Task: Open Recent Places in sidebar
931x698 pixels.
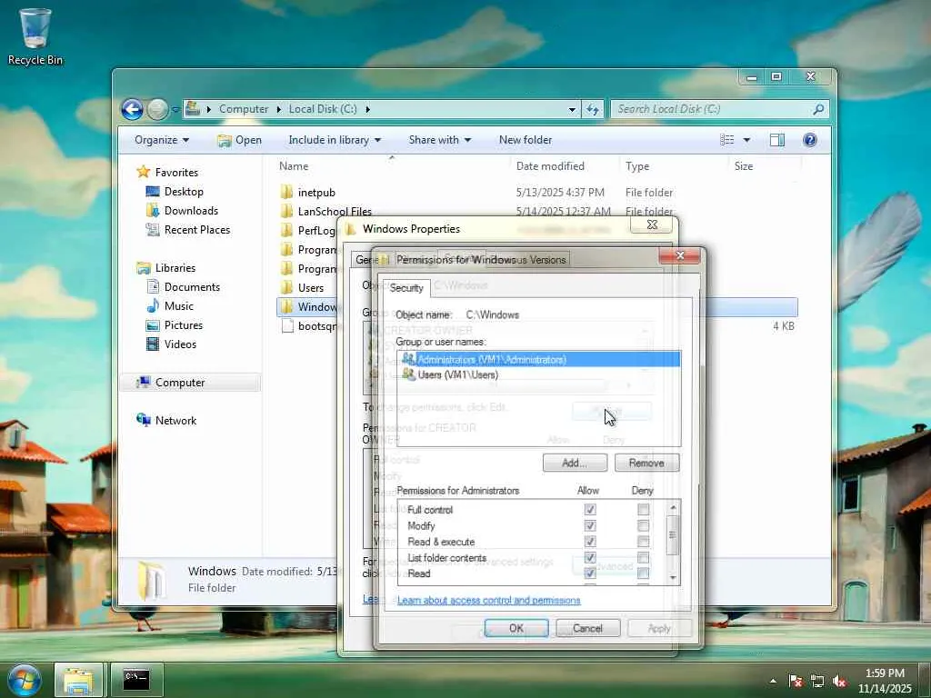Action: pos(187,230)
